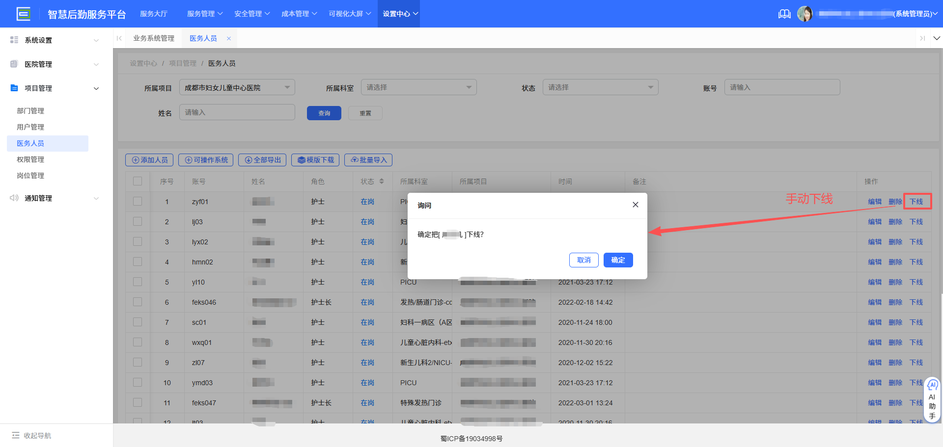The image size is (943, 447).
Task: Click the platform logo icon
Action: 23,14
